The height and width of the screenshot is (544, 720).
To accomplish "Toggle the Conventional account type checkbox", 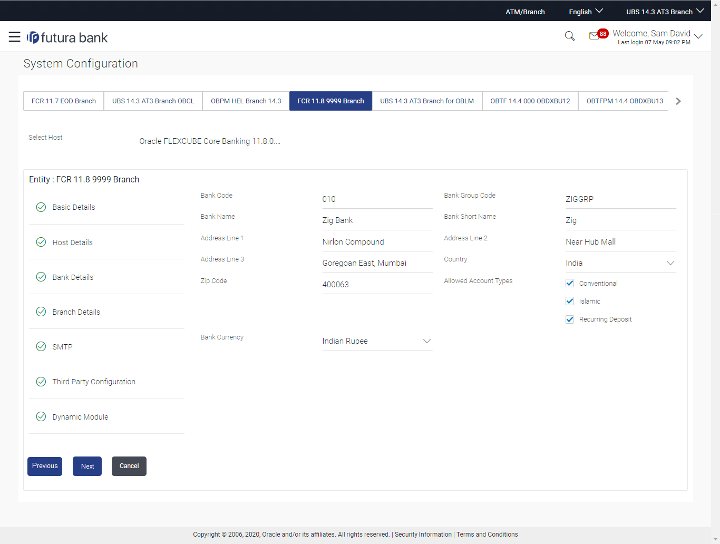I will 570,283.
